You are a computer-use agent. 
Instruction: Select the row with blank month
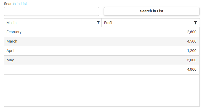tap(101, 70)
